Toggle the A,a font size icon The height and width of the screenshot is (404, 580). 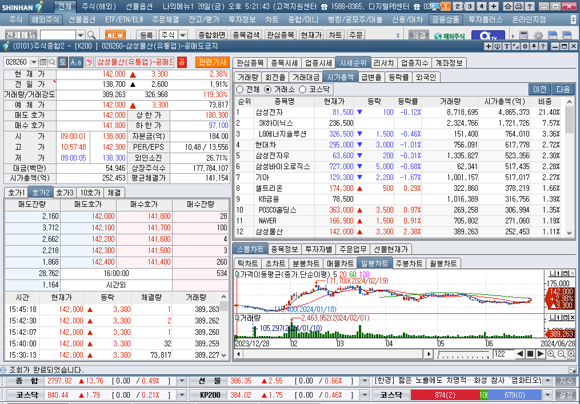pos(76,62)
